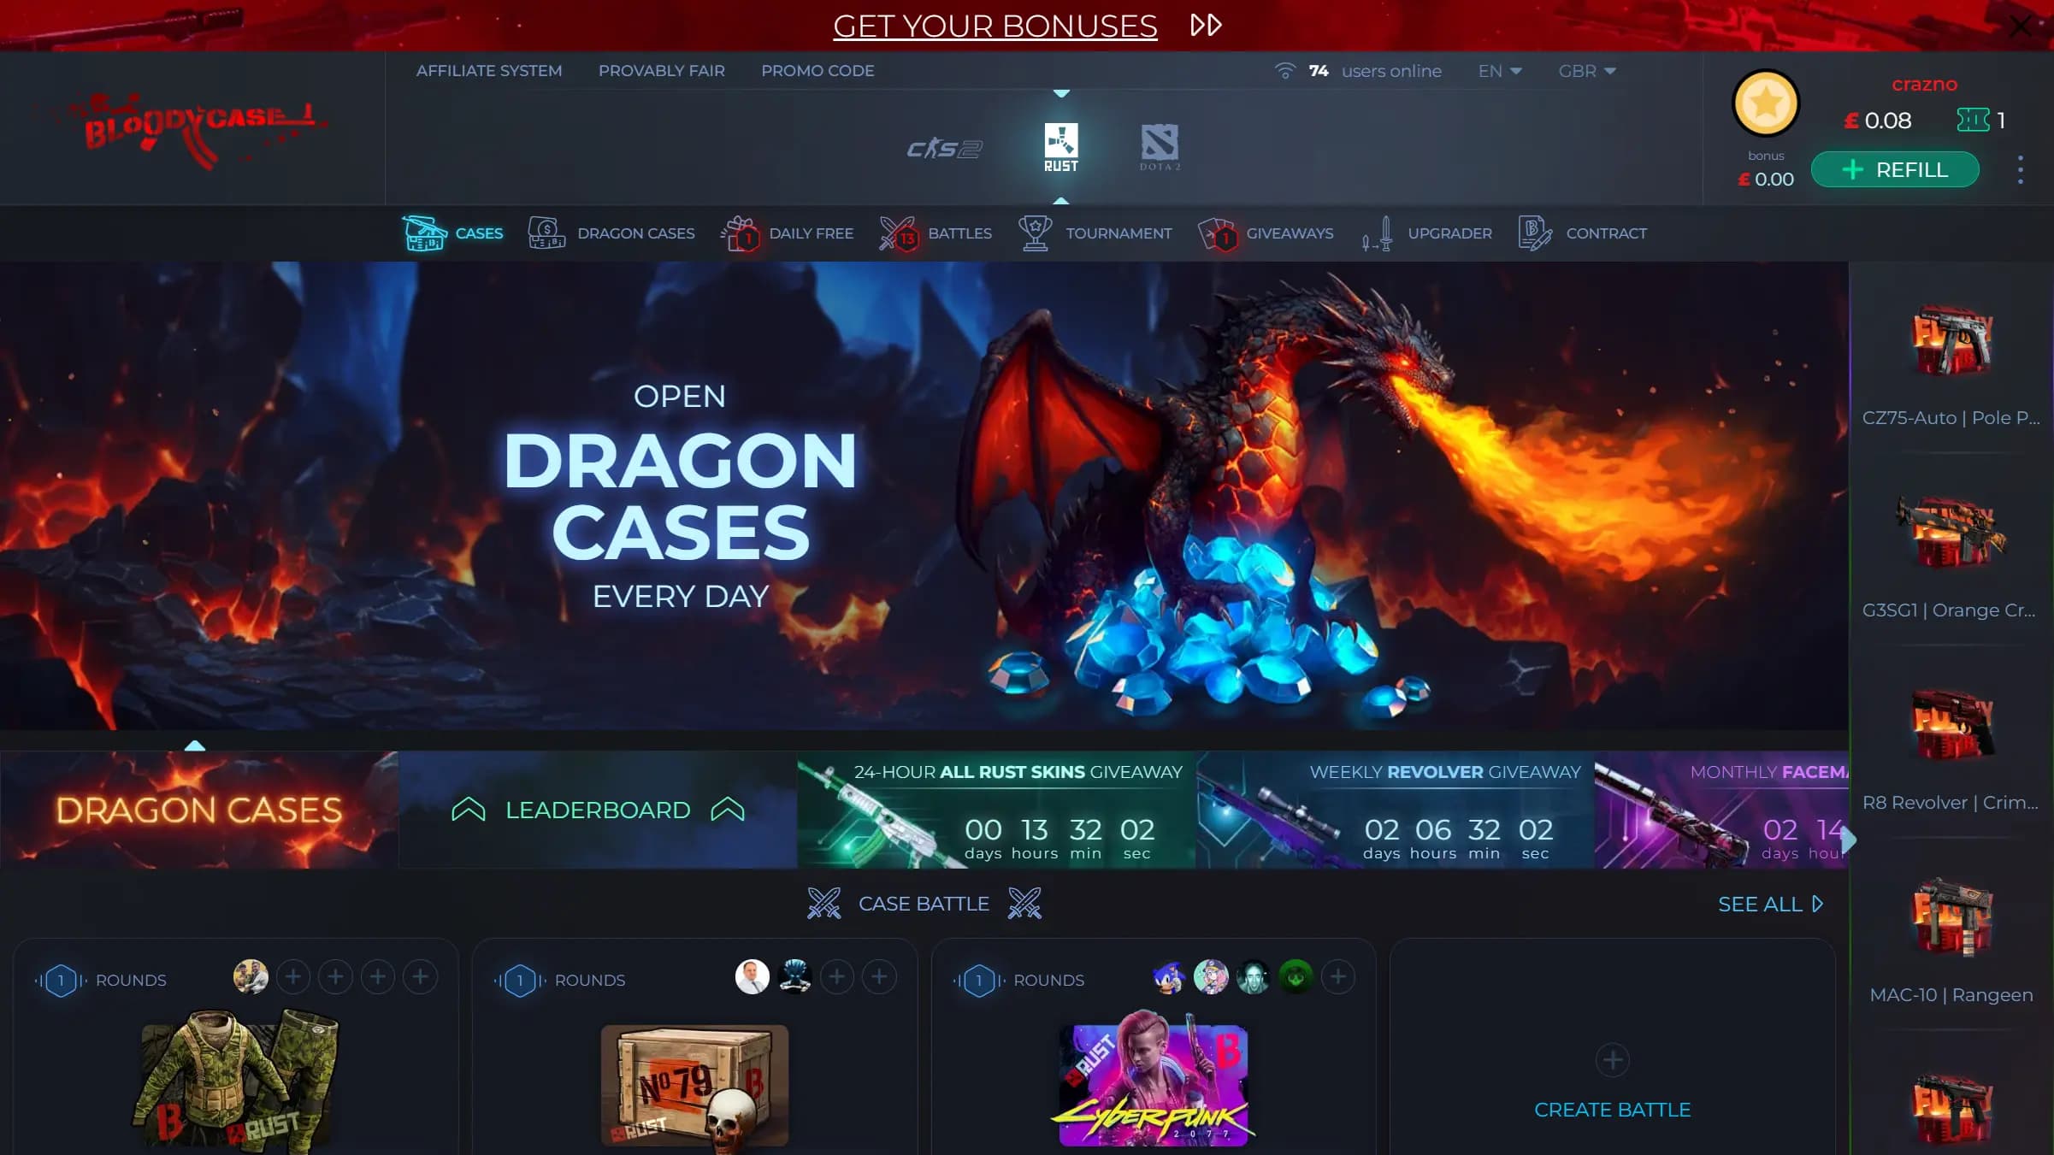Expand the giveaways carousel right arrow
The image size is (2054, 1155).
tap(1848, 840)
